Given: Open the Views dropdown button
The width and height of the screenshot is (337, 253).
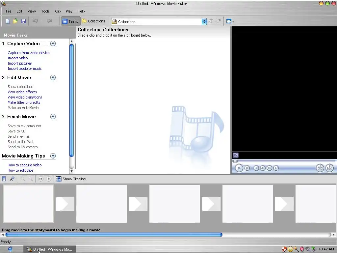Looking at the screenshot, I should pos(230,21).
